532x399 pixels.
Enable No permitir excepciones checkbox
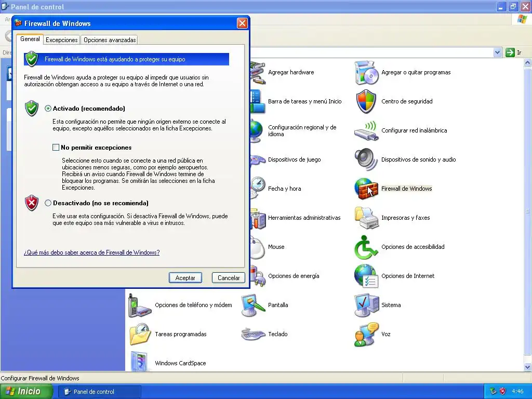56,147
